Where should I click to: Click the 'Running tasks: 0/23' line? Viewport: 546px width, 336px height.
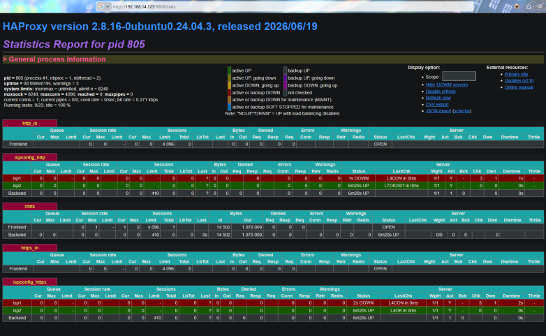(x=37, y=105)
